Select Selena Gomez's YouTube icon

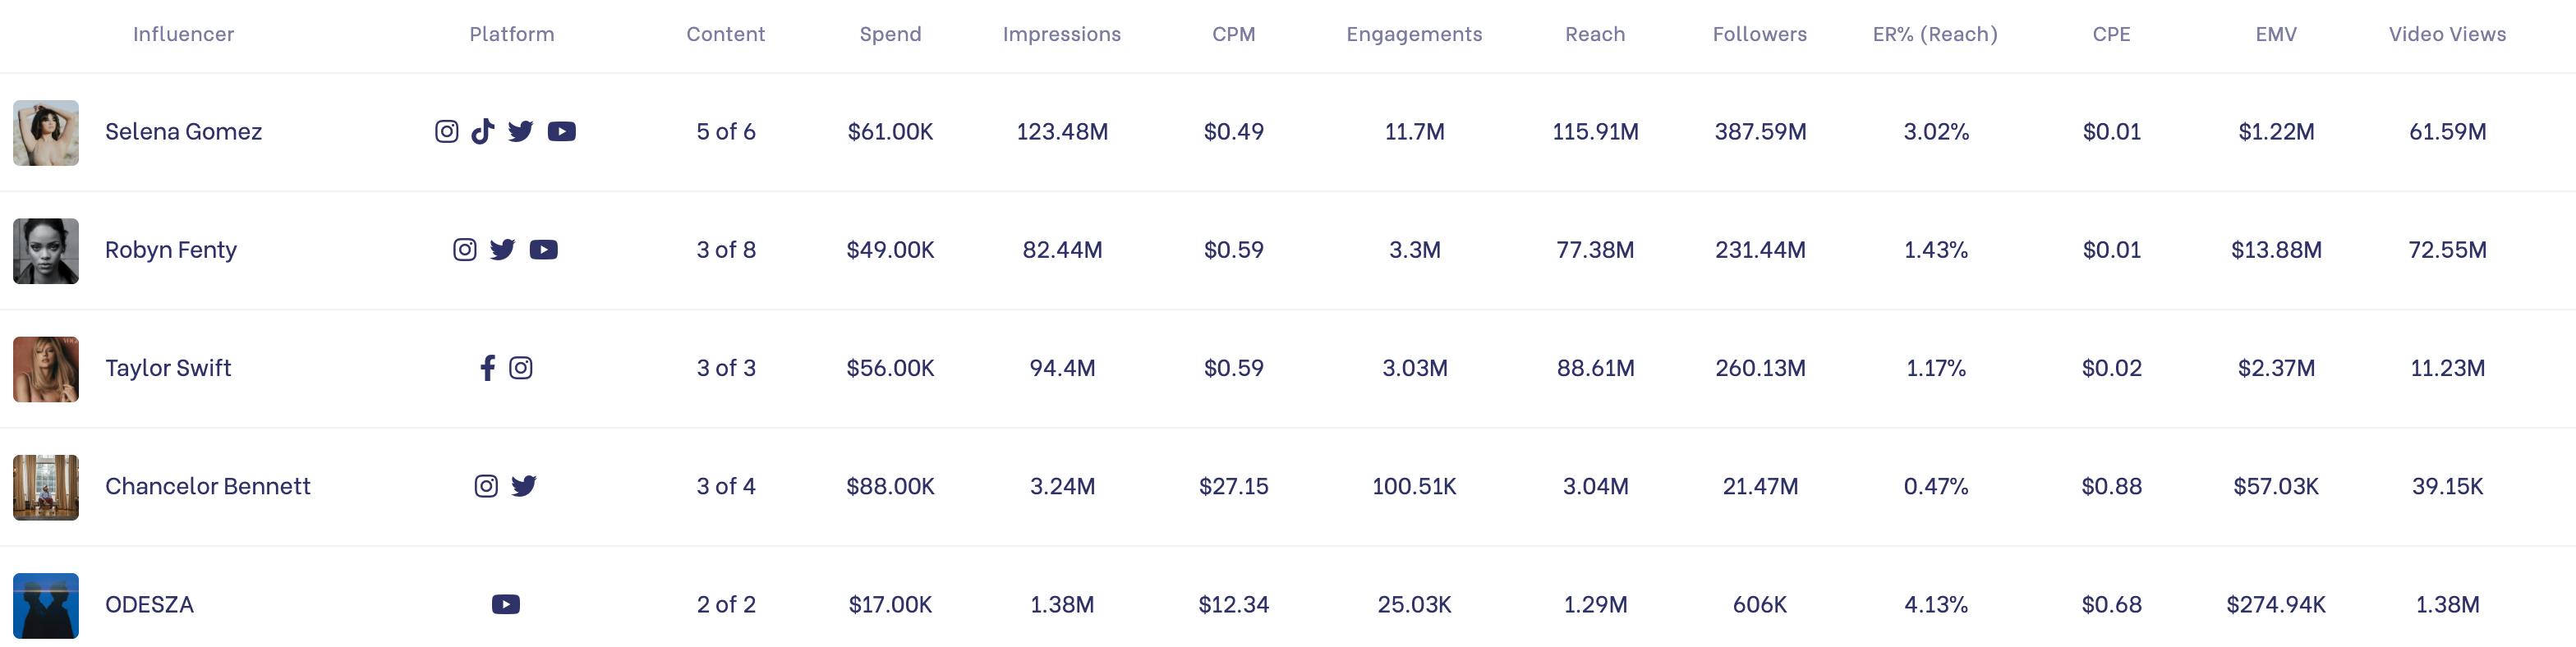(562, 131)
